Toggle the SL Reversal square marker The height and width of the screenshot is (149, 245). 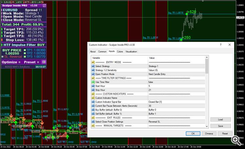(x=2, y=57)
